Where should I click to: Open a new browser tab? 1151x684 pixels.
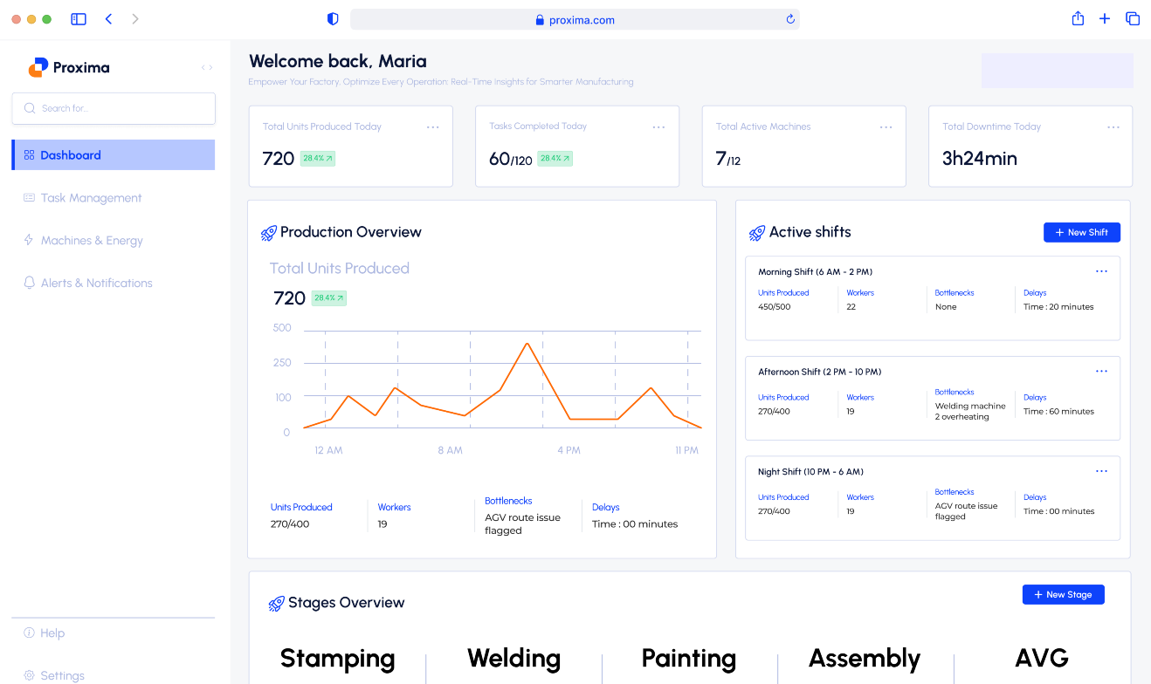(1105, 18)
